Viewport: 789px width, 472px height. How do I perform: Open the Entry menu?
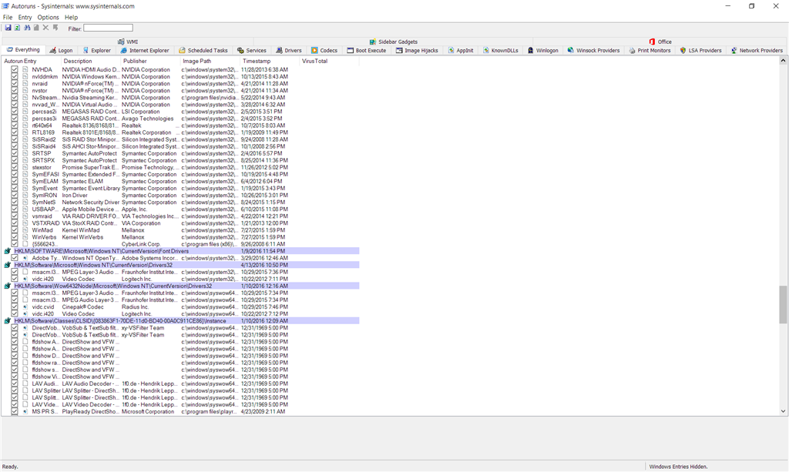click(25, 17)
